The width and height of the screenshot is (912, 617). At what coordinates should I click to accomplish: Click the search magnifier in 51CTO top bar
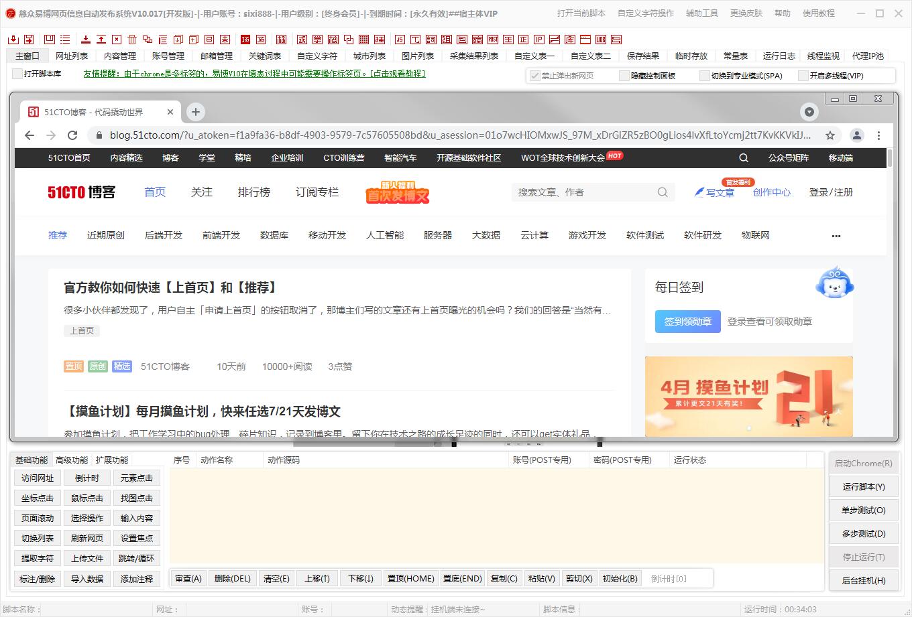pos(744,158)
